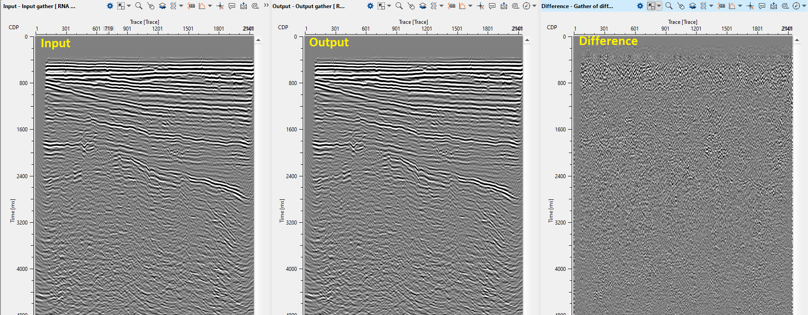The height and width of the screenshot is (315, 808).
Task: Open comment bubble icon in Input panel
Action: (x=232, y=6)
